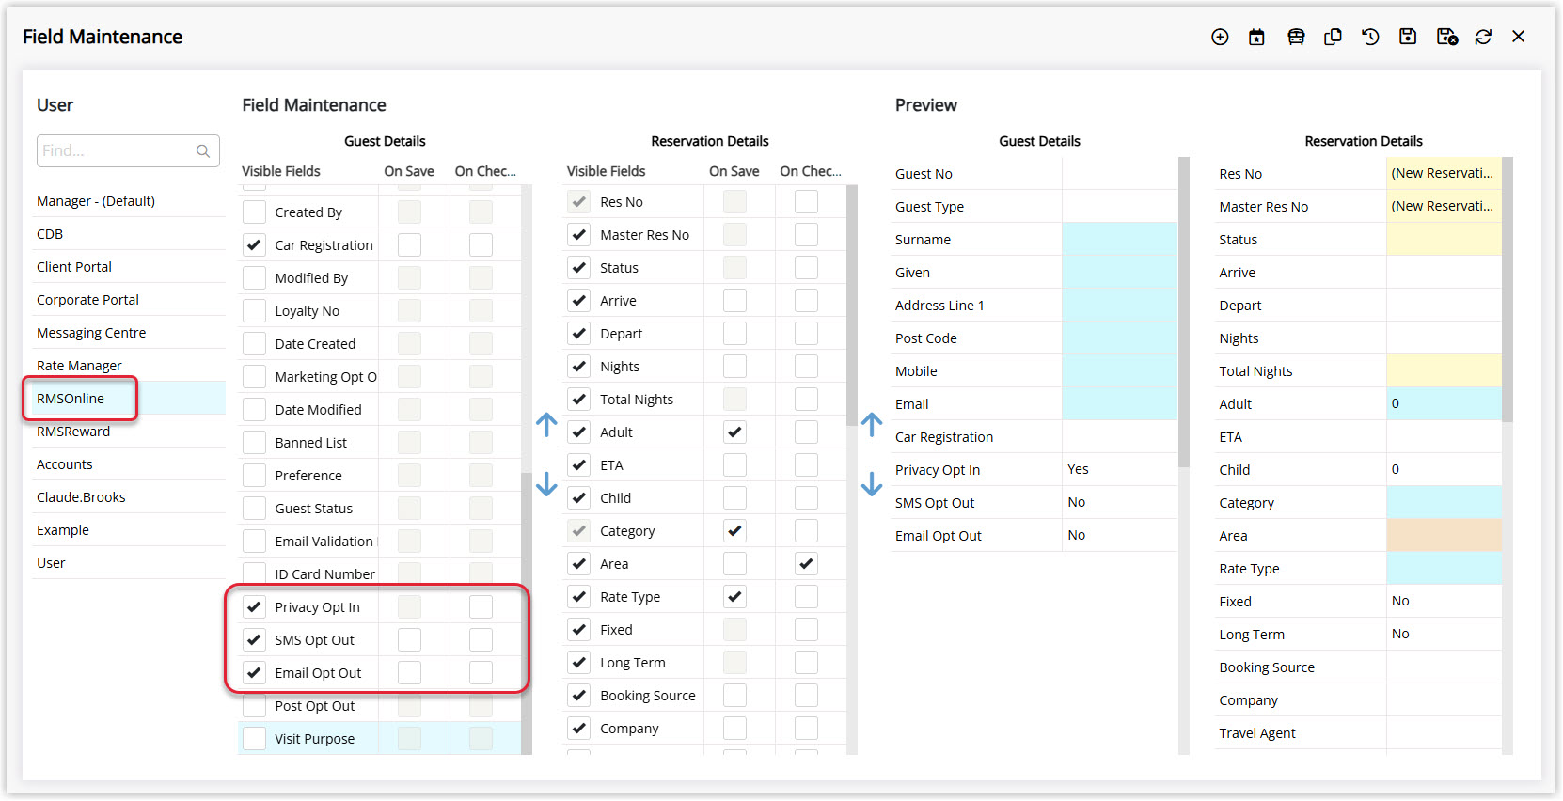Viewport: 1563px width, 801px height.
Task: Click the copy documents icon
Action: click(x=1333, y=37)
